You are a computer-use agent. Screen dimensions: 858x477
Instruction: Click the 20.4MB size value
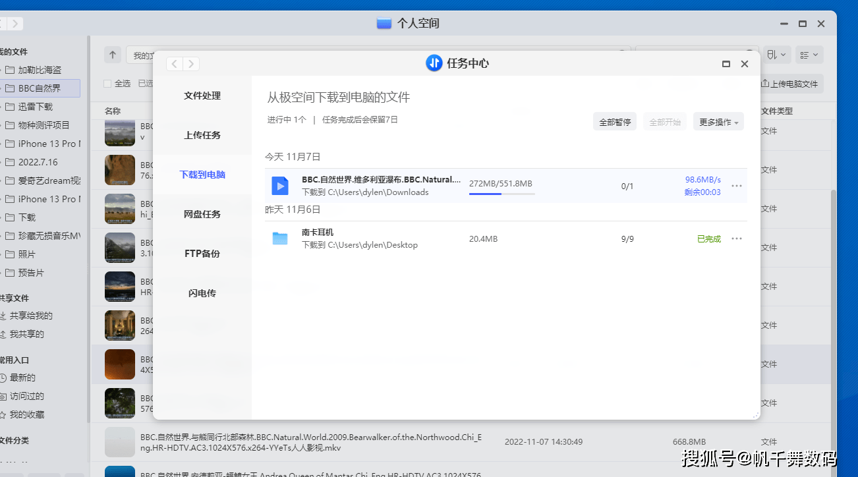484,239
